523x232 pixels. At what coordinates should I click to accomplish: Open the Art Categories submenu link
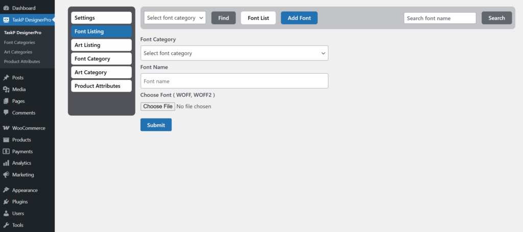point(18,52)
